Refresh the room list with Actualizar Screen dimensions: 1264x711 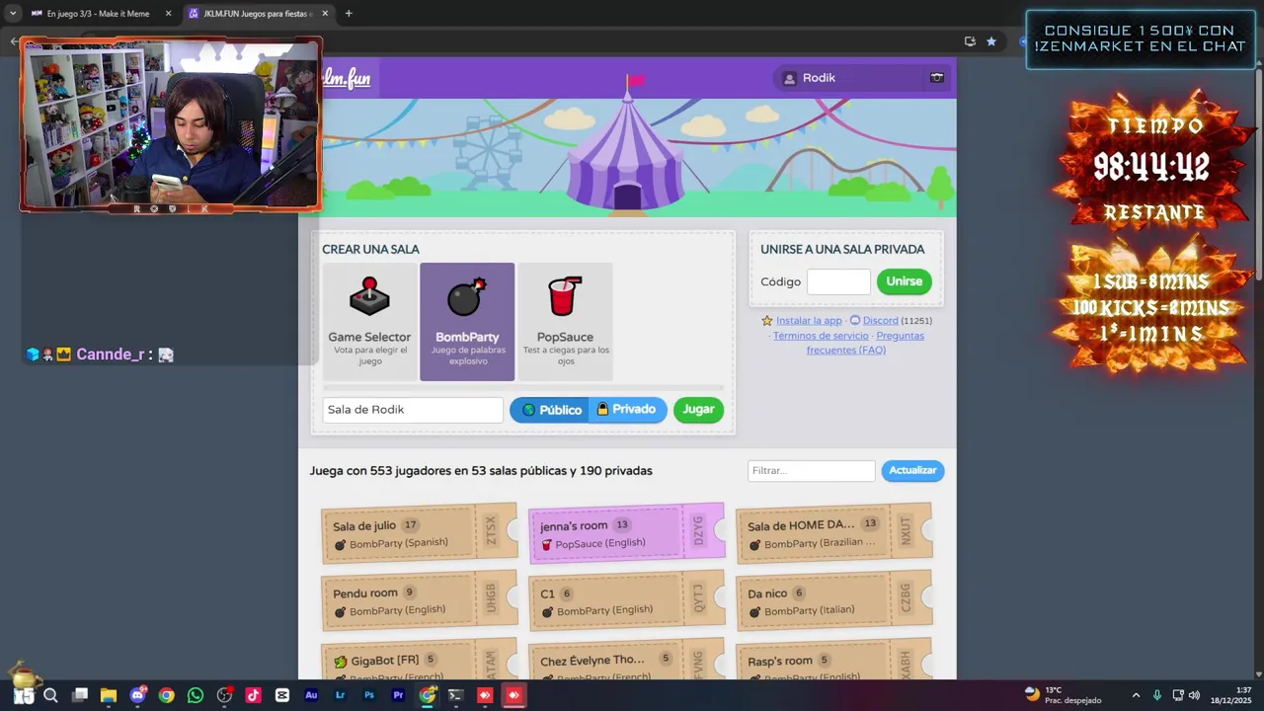[912, 471]
